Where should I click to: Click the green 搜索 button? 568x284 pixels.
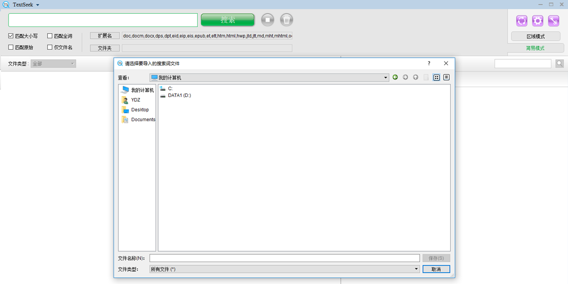228,20
